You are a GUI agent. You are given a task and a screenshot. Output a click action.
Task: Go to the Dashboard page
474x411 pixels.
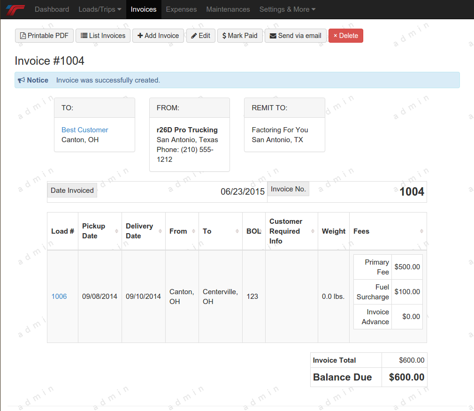tap(52, 9)
